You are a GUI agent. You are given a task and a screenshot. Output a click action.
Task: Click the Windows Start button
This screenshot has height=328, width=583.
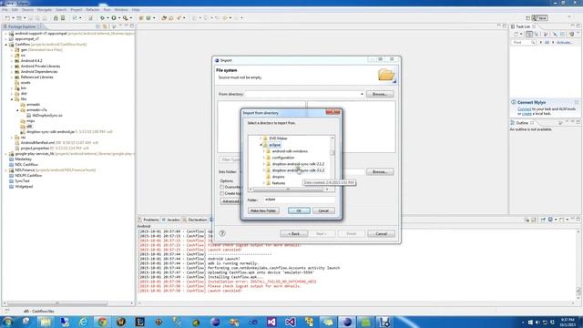pyautogui.click(x=7, y=322)
